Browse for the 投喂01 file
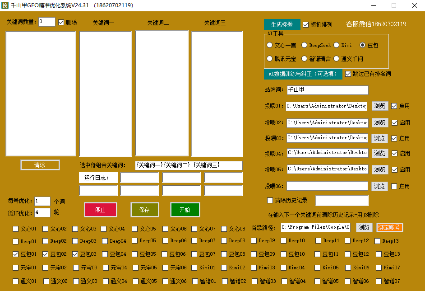Image resolution: width=425 pixels, height=291 pixels. pos(379,106)
